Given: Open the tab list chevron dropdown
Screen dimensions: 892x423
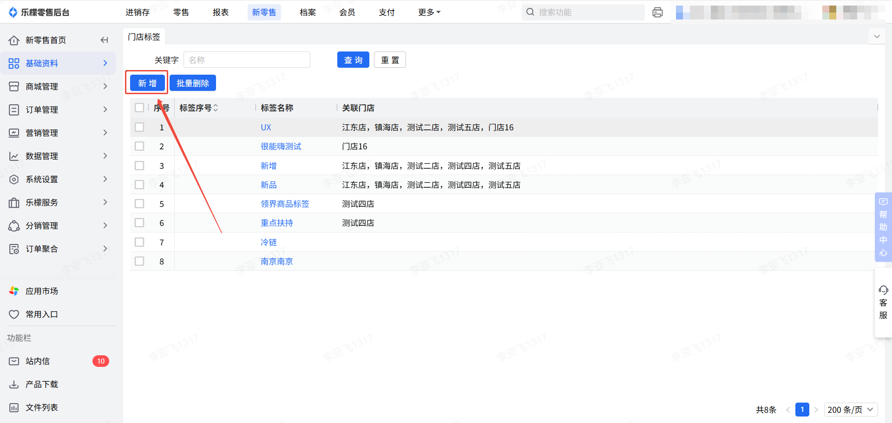Looking at the screenshot, I should (x=877, y=37).
